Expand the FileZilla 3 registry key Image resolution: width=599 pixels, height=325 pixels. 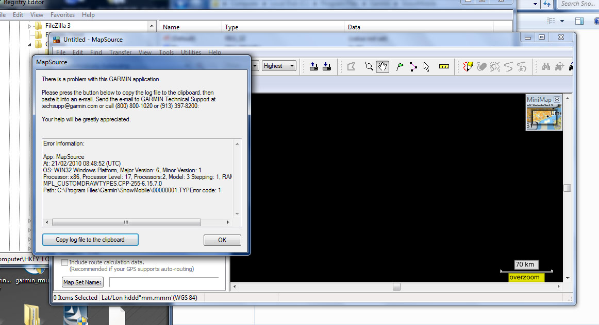[x=30, y=26]
